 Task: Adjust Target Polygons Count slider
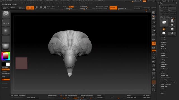pyautogui.click(x=149, y=9)
